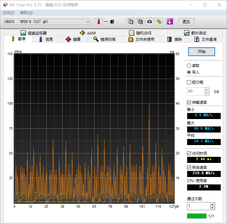Click the green pass progress bar
Image resolution: width=227 pixels, height=224 pixels.
(x=197, y=216)
